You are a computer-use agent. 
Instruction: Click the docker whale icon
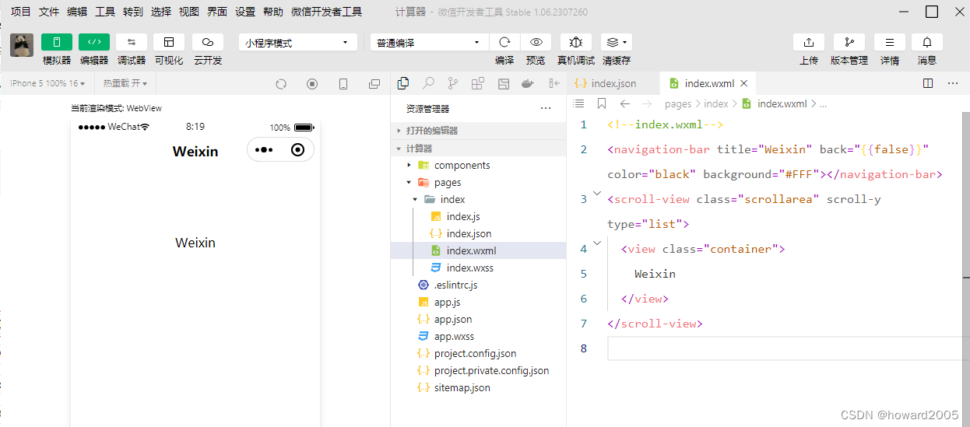528,83
